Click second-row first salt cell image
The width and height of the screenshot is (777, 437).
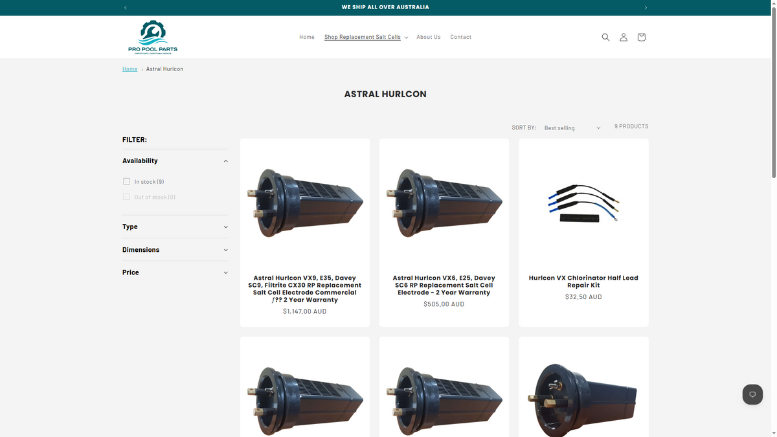coord(305,387)
